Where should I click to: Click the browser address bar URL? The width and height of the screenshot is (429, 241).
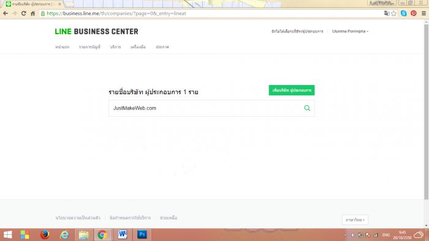point(116,13)
